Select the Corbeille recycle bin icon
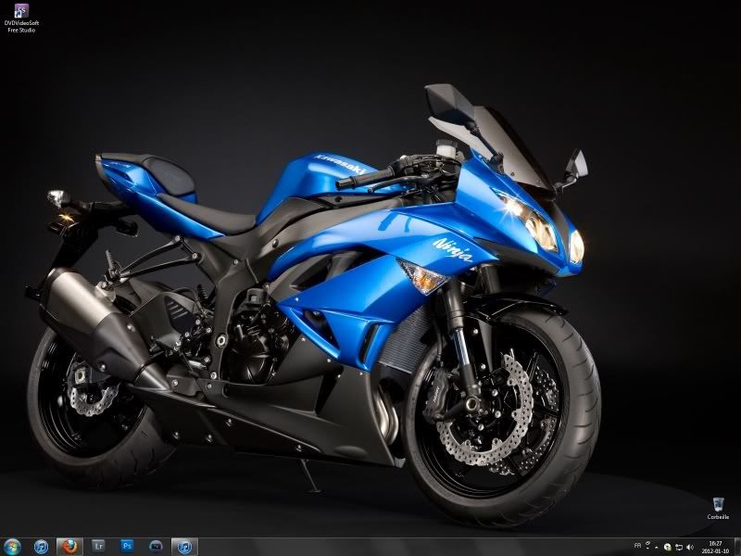Image resolution: width=741 pixels, height=556 pixels. pos(718,504)
